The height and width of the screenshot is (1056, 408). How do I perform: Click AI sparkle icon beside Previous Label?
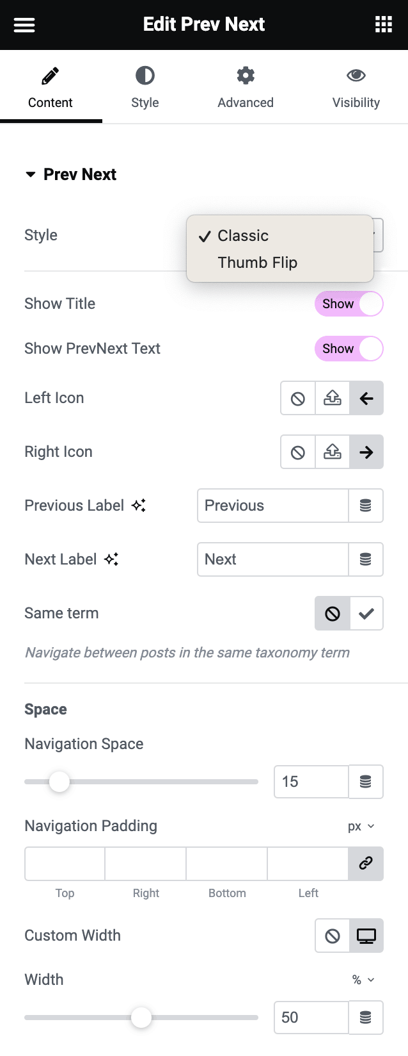[139, 506]
